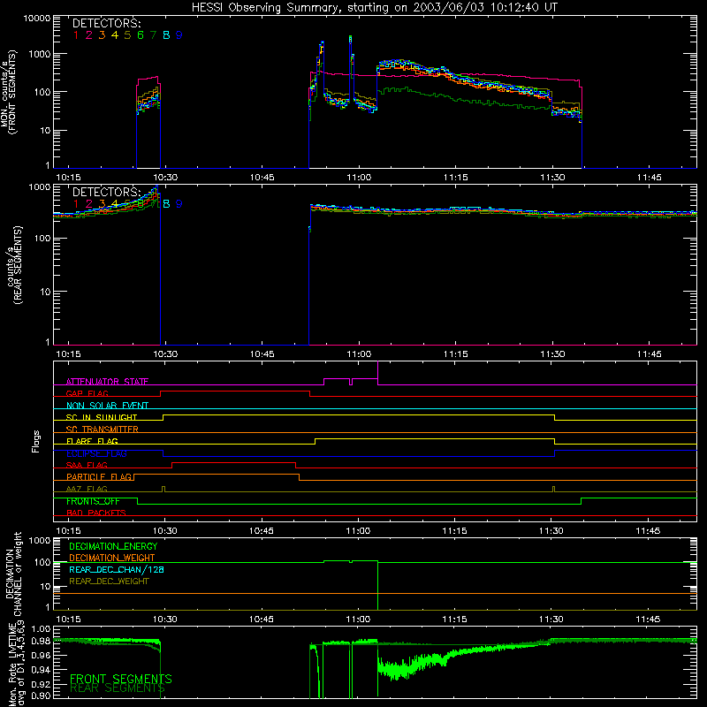Click the tall ATTENUATOR_STATE spike after 11:00

(x=378, y=372)
